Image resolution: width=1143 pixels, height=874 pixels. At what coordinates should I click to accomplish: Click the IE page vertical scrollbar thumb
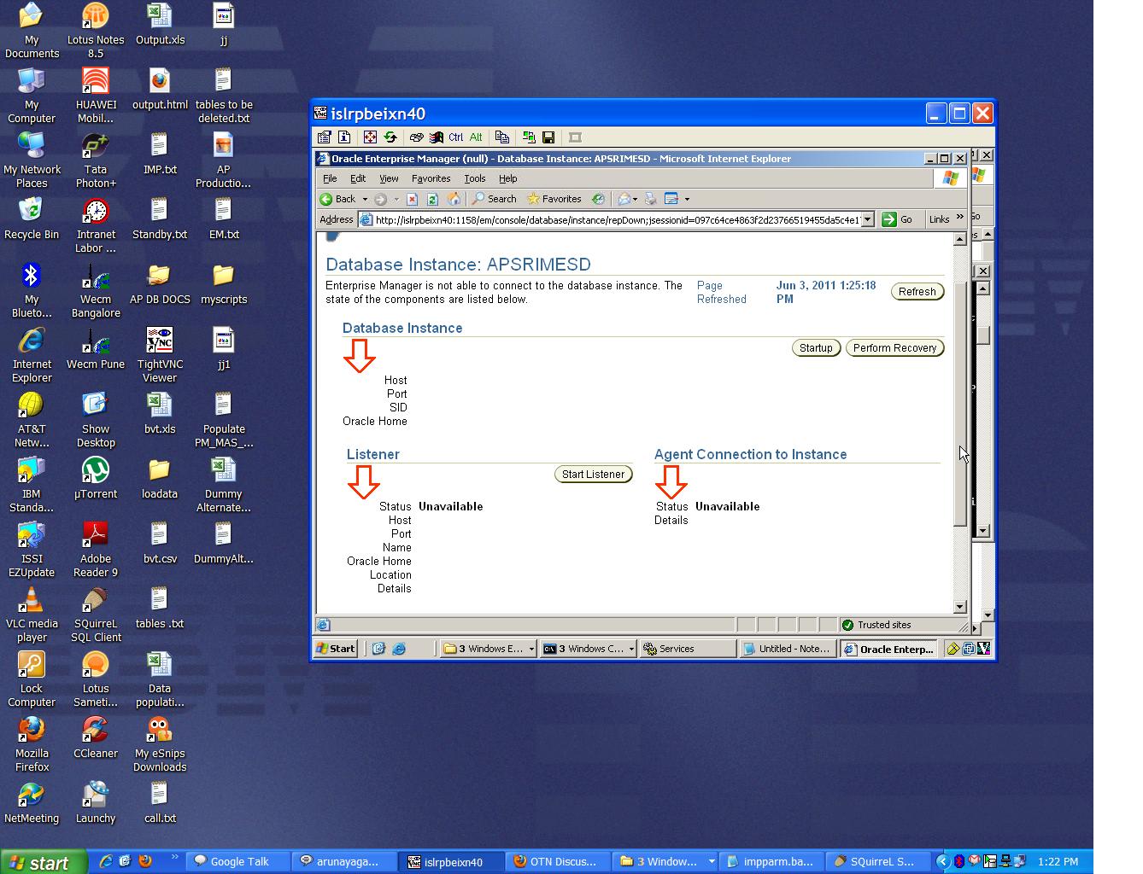pyautogui.click(x=959, y=401)
